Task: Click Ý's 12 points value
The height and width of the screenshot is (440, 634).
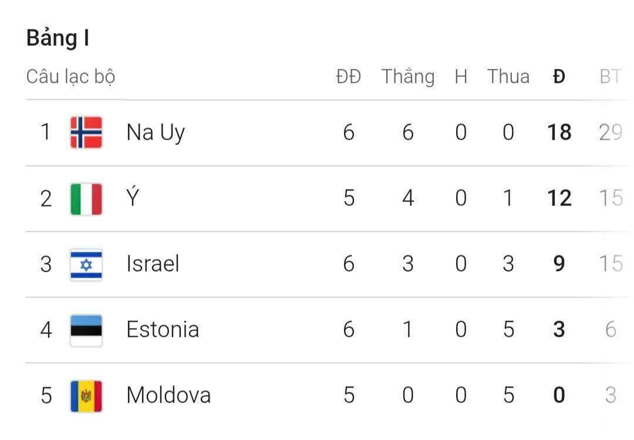Action: [559, 198]
